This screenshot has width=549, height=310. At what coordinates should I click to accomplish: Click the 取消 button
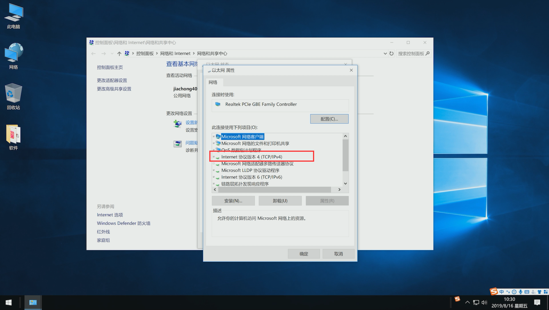tap(339, 254)
